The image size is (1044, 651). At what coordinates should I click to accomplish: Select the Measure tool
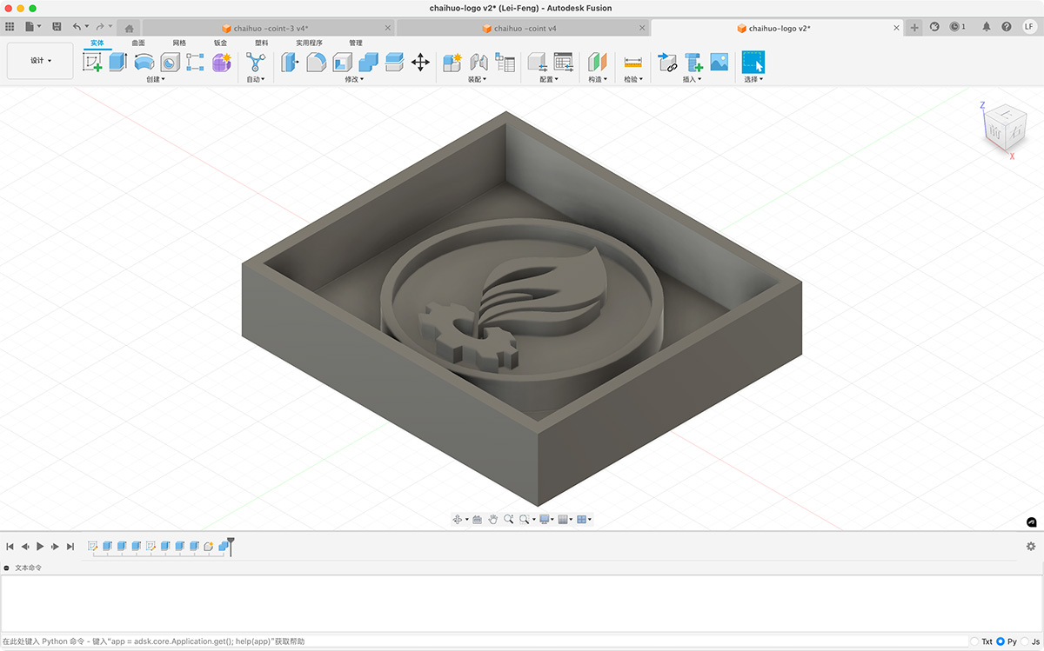point(632,62)
